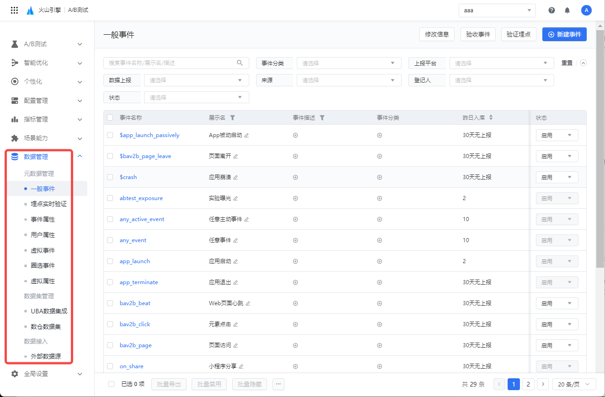Add description for $app_launch_passively row
The height and width of the screenshot is (397, 605).
(x=295, y=135)
